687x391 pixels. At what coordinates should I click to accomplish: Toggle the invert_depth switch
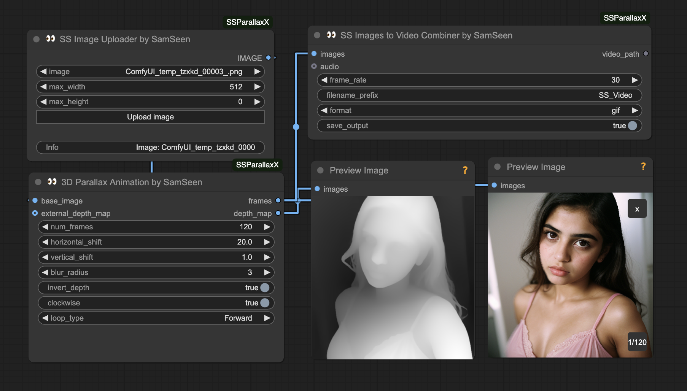point(265,288)
